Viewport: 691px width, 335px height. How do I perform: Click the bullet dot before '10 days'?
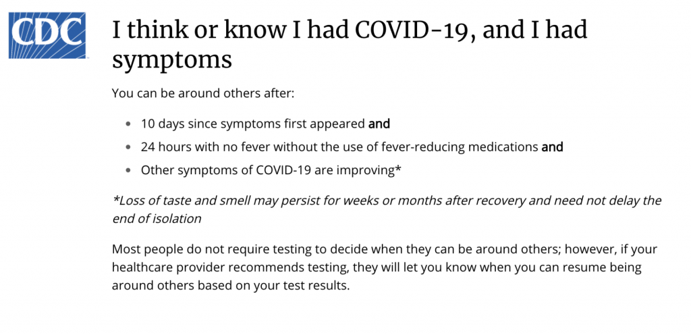(129, 125)
